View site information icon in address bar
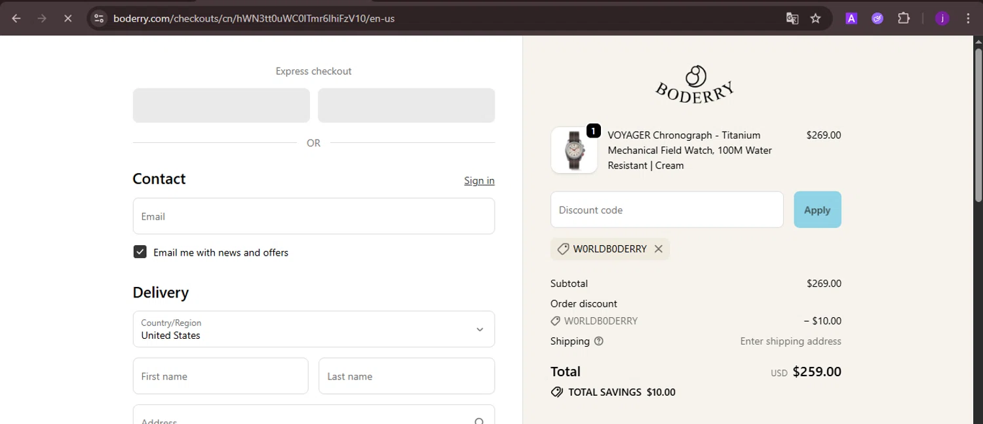983x424 pixels. (x=99, y=18)
